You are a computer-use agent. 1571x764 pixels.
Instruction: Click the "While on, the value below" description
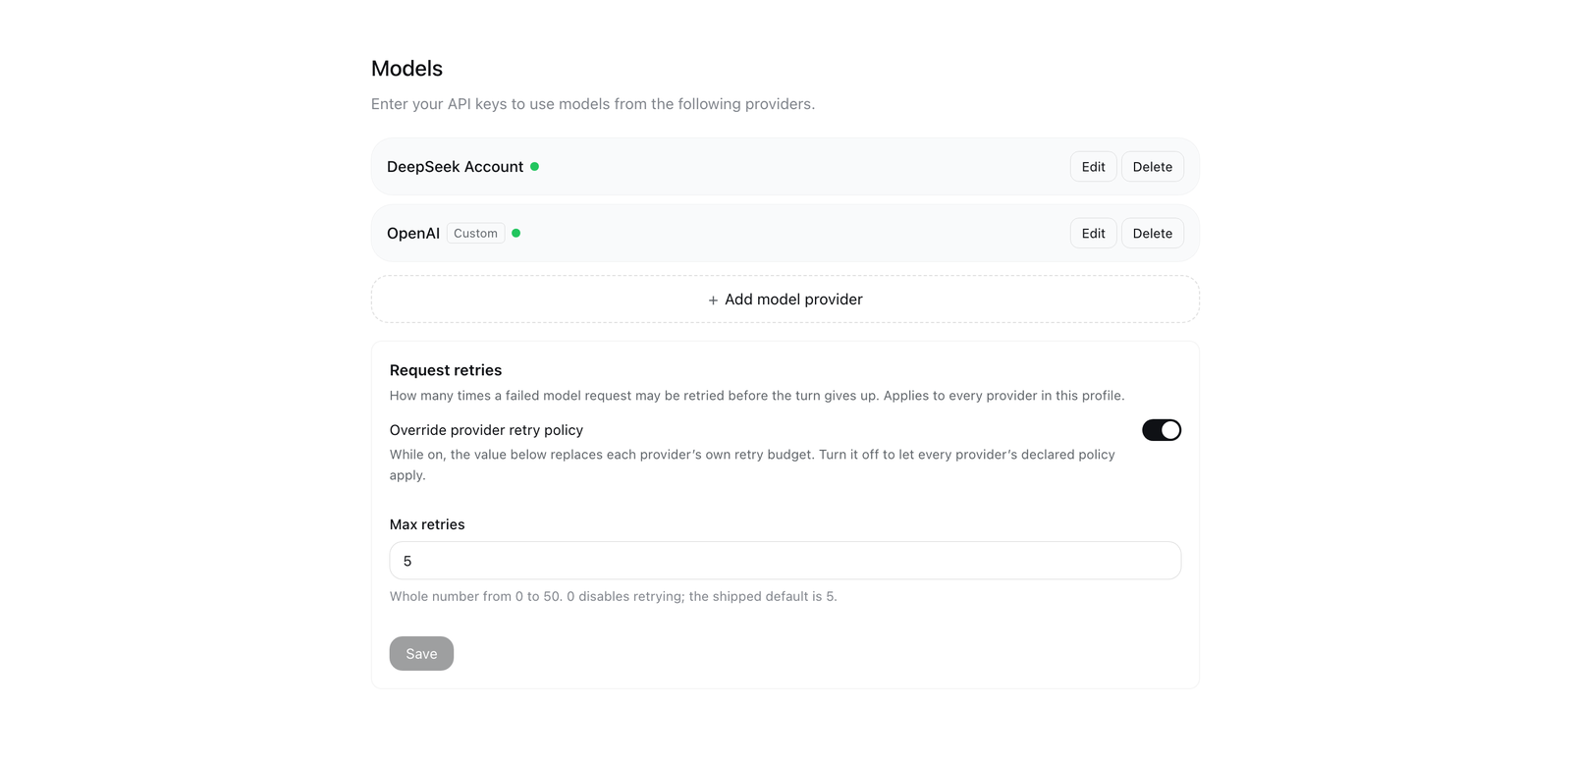tap(752, 464)
